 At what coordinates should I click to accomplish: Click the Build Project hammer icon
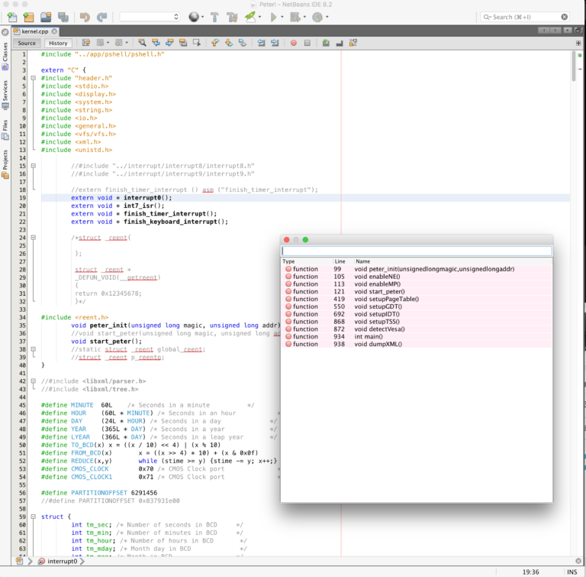click(x=214, y=18)
